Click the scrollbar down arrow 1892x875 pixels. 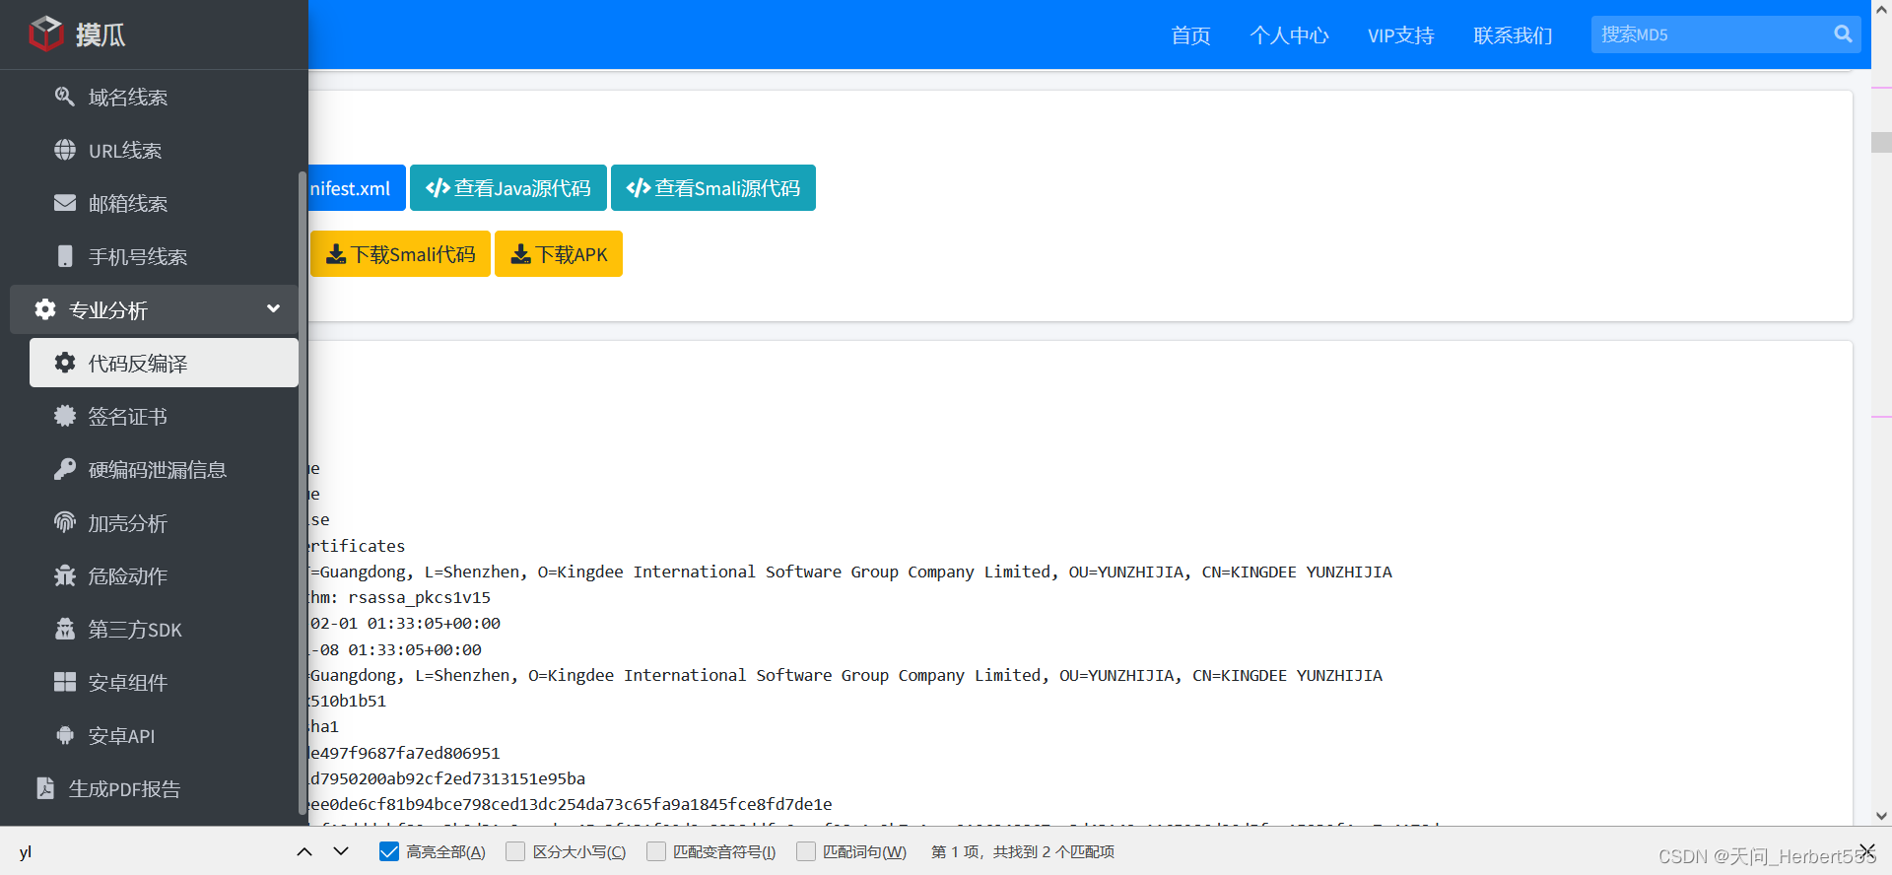pyautogui.click(x=1881, y=816)
